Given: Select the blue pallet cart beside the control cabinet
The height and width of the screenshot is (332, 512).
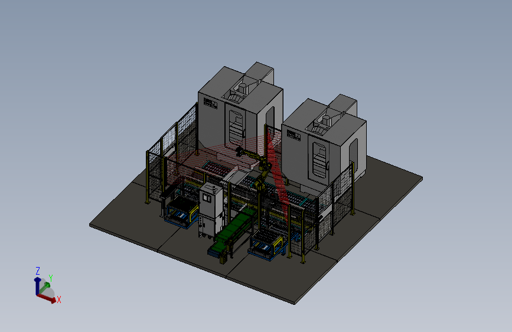Looking at the screenshot, I should coord(181,213).
